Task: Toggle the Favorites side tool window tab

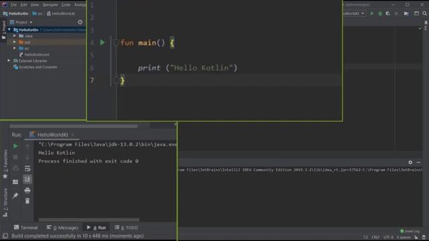Action: 5,164
